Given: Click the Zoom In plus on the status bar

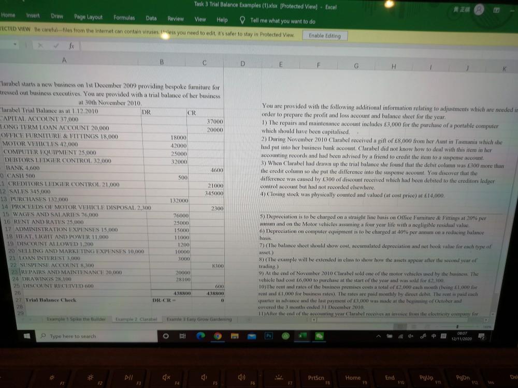Looking at the screenshot, I should click(x=478, y=325).
